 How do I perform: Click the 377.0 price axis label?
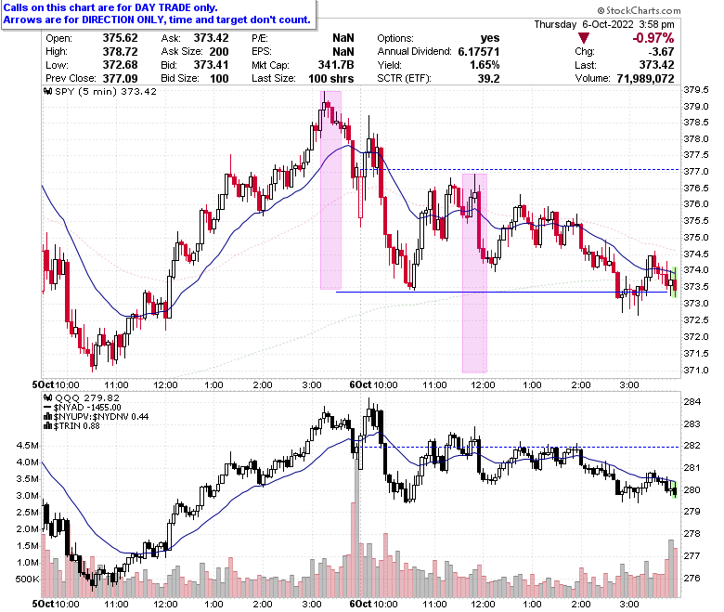696,172
